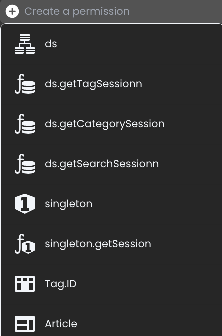
Task: Click the attribute table icon beside Tag.ID
Action: point(25,284)
